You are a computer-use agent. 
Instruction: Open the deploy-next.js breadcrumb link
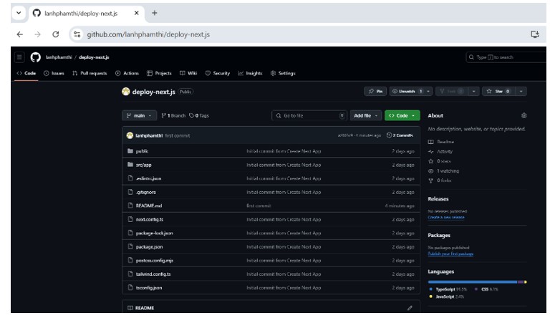point(94,57)
